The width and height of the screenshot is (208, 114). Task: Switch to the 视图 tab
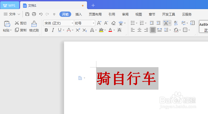[x=138, y=14]
